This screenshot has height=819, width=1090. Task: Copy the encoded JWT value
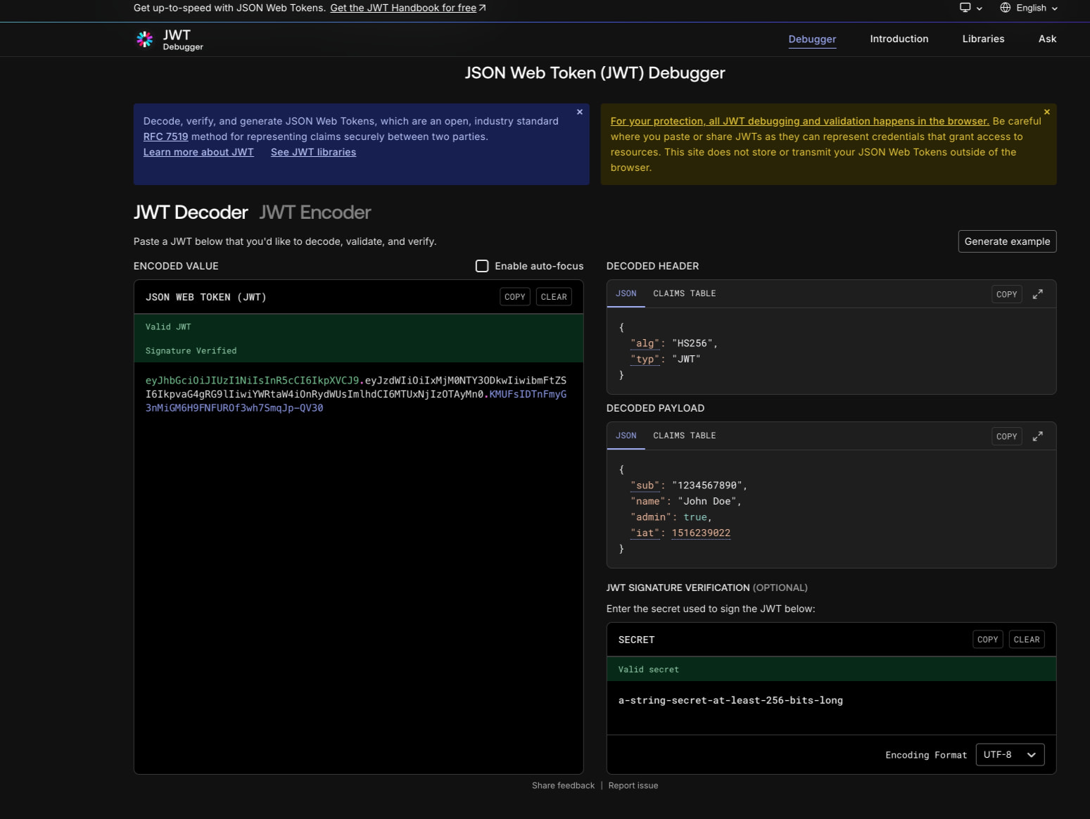click(x=514, y=297)
